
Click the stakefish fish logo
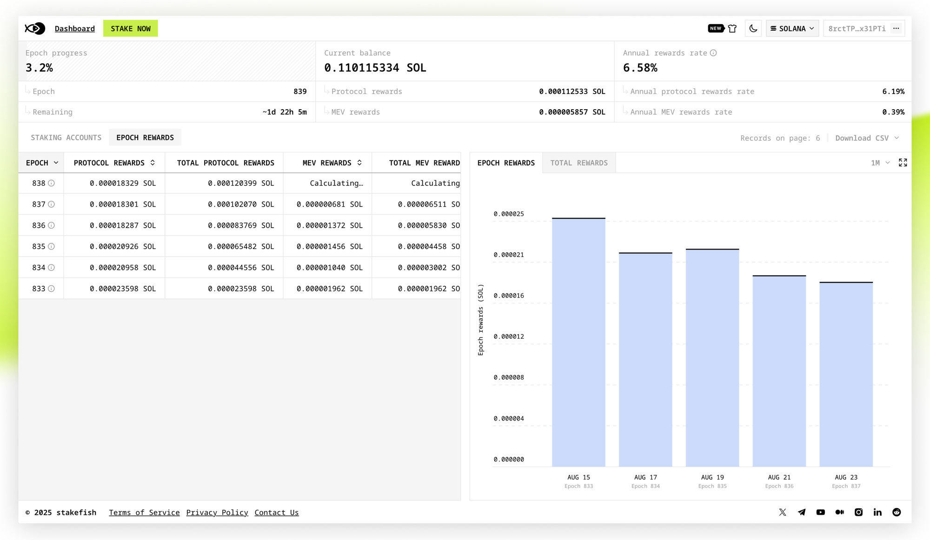35,28
